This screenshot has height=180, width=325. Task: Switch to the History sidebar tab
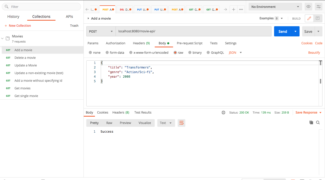click(x=13, y=17)
